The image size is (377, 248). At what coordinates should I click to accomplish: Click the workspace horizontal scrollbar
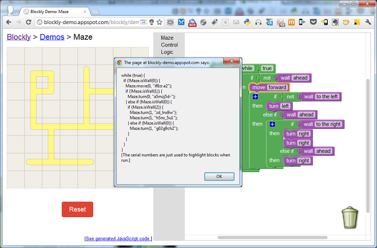tap(272, 238)
